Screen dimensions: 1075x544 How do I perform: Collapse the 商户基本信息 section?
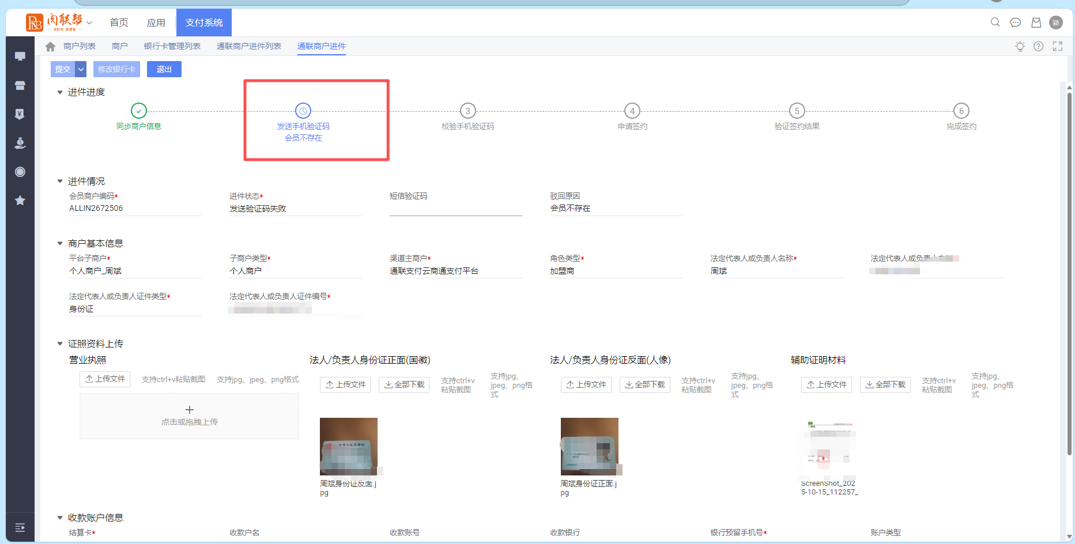60,244
